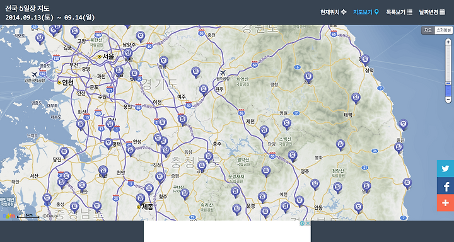Close the advertisement banner
454x242 pixels.
pyautogui.click(x=308, y=223)
